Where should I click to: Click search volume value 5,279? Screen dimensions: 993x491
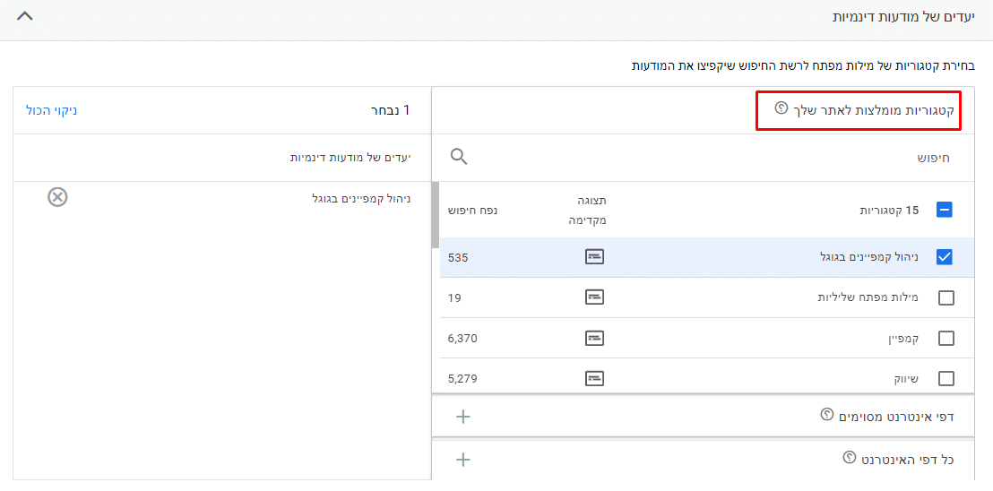(x=462, y=379)
